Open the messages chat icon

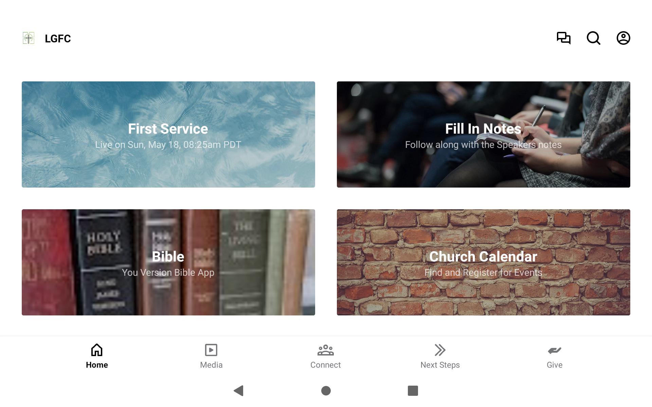[x=564, y=38]
